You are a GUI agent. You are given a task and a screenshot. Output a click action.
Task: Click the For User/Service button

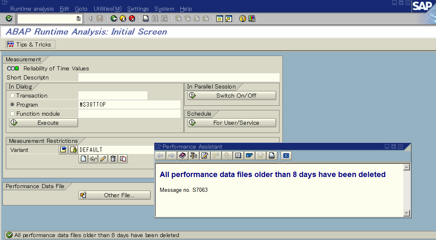point(232,123)
